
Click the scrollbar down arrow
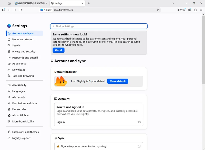(x=203, y=148)
